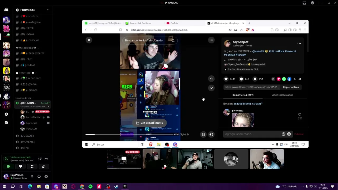The image size is (338, 190).
Task: Click the Copiar enlace button
Action: tap(291, 87)
